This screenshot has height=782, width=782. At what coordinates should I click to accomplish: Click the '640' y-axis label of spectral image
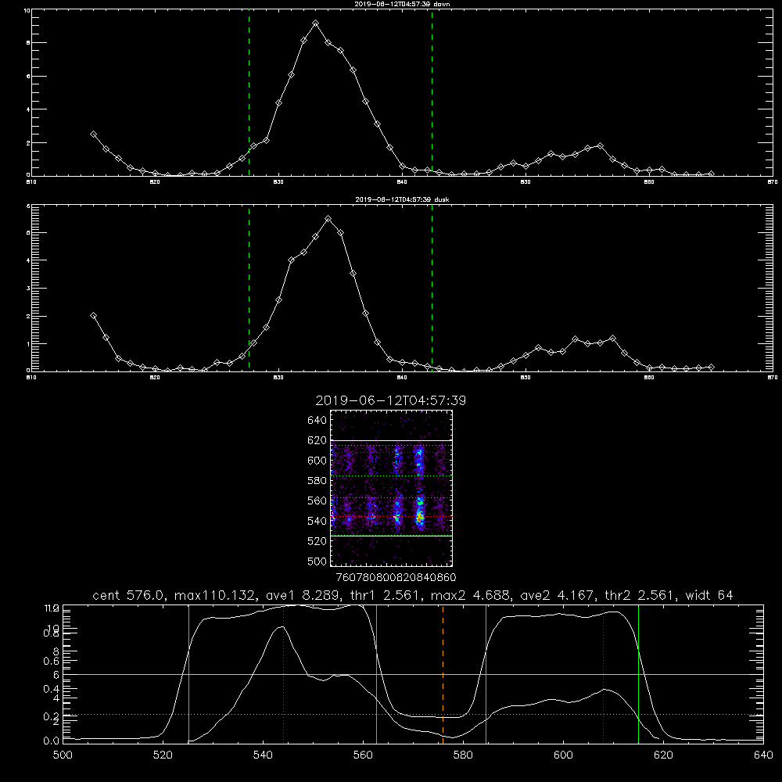(x=317, y=421)
